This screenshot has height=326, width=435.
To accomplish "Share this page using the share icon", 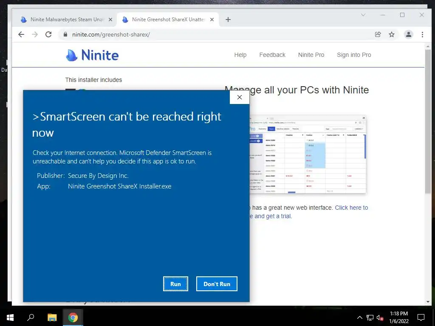I will pyautogui.click(x=378, y=34).
